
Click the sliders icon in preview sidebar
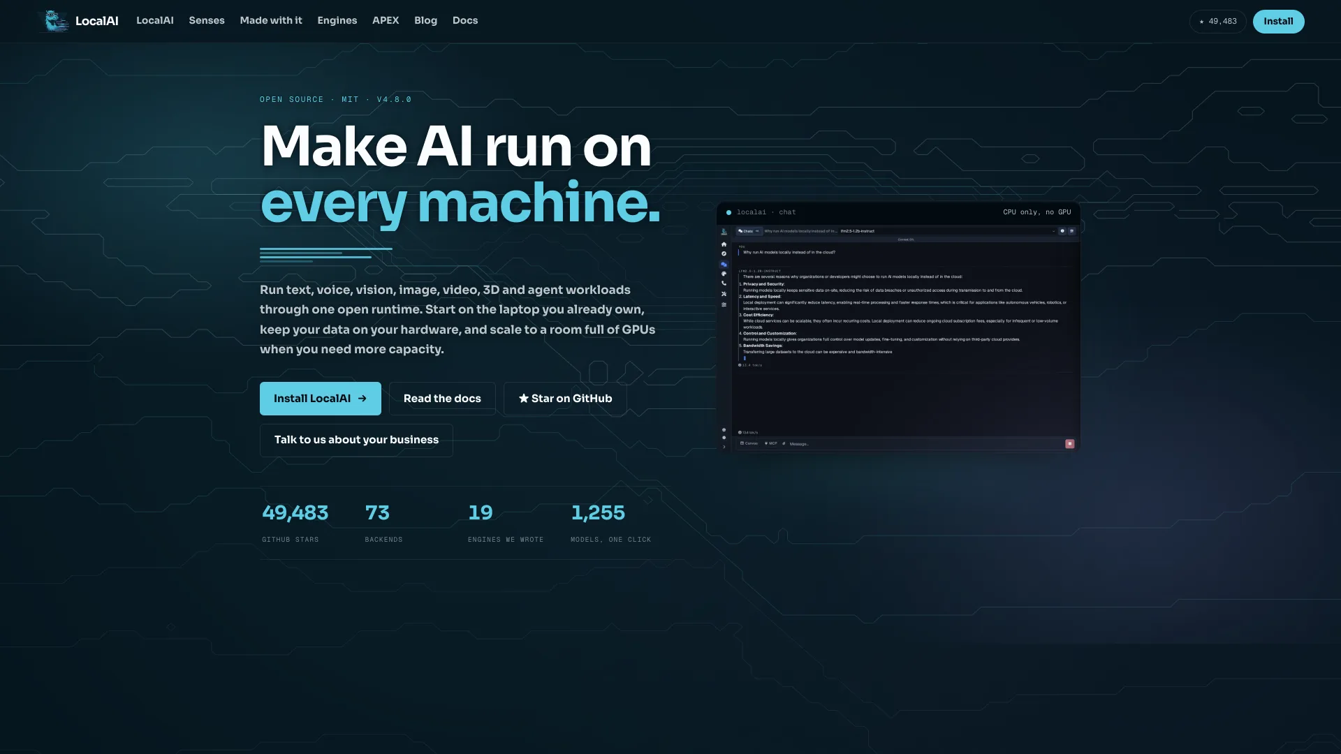pyautogui.click(x=724, y=304)
